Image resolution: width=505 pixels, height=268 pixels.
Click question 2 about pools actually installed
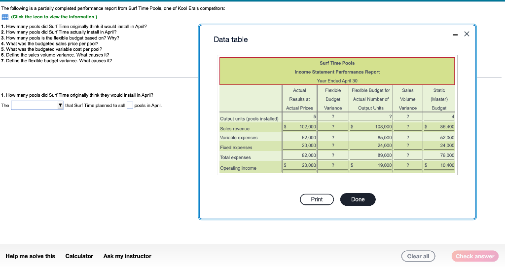(59, 32)
